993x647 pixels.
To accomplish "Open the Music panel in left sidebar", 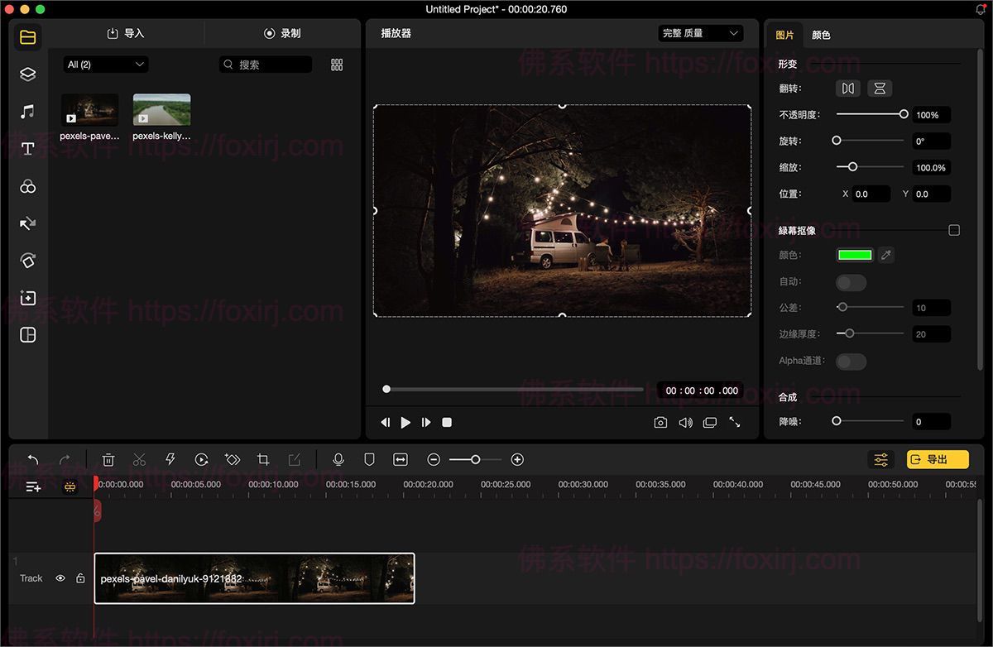I will (x=27, y=111).
